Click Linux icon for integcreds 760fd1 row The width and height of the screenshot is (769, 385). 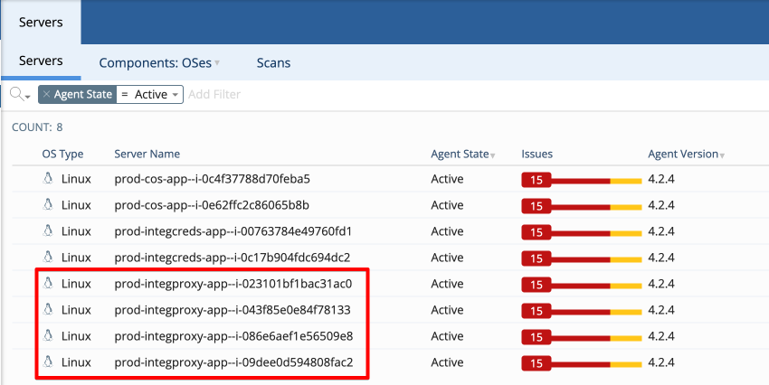(x=48, y=230)
